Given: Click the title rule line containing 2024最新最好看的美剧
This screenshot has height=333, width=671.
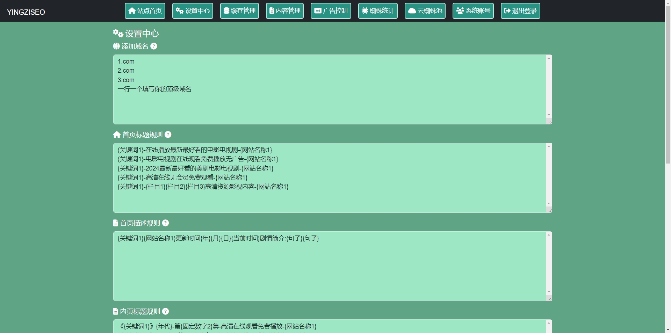Looking at the screenshot, I should [x=195, y=168].
